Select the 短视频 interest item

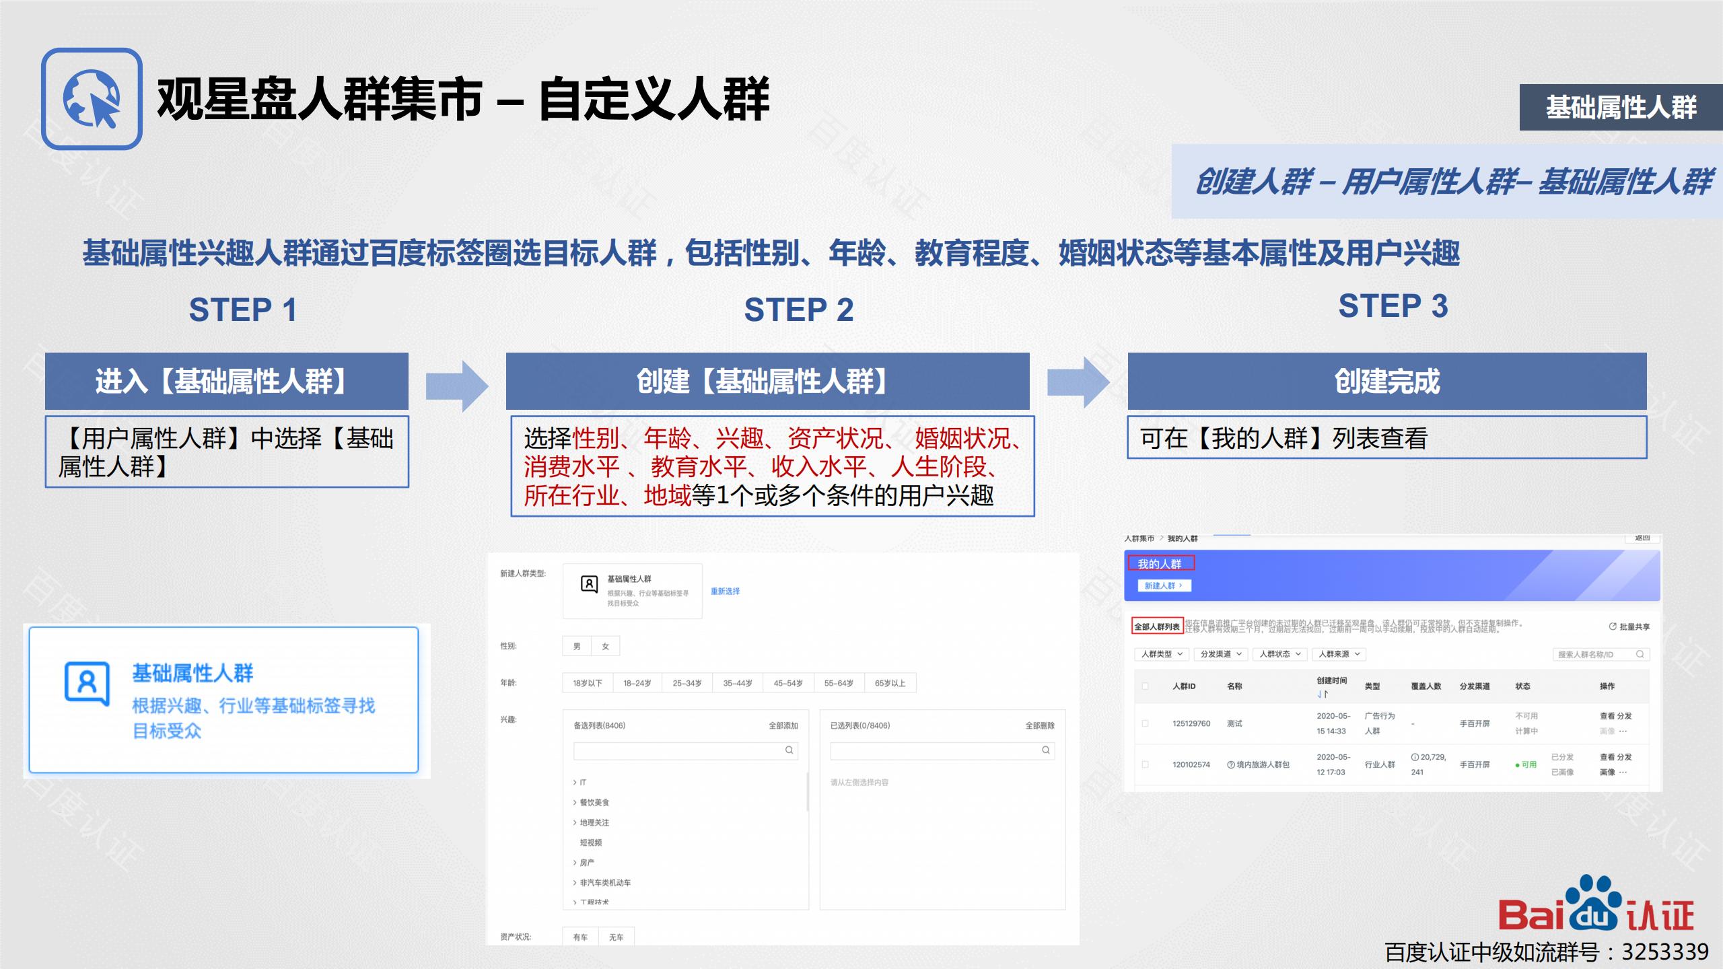[x=591, y=842]
